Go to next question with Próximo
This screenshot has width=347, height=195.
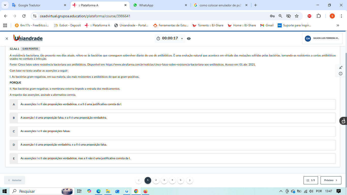pyautogui.click(x=331, y=180)
